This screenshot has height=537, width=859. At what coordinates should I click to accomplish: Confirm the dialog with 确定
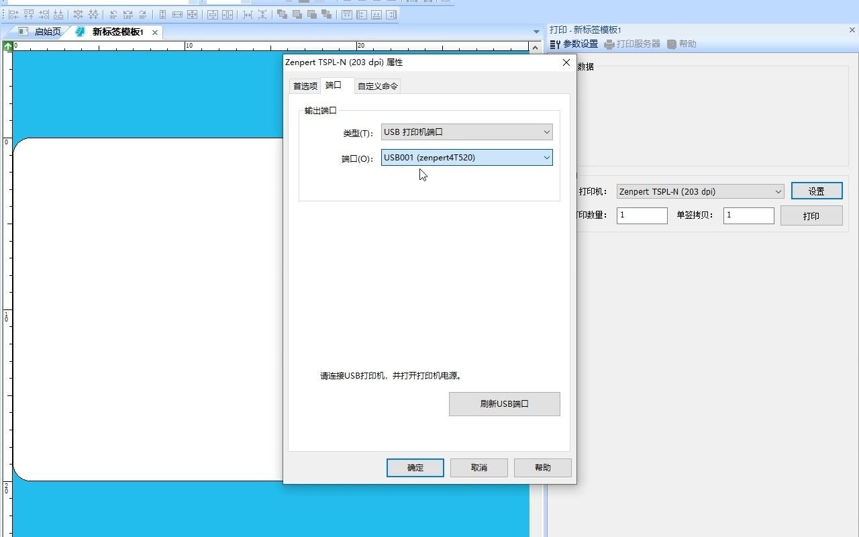(415, 468)
